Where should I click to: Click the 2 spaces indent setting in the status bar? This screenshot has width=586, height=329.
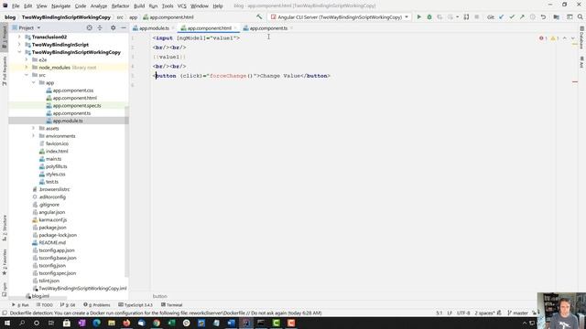[484, 313]
